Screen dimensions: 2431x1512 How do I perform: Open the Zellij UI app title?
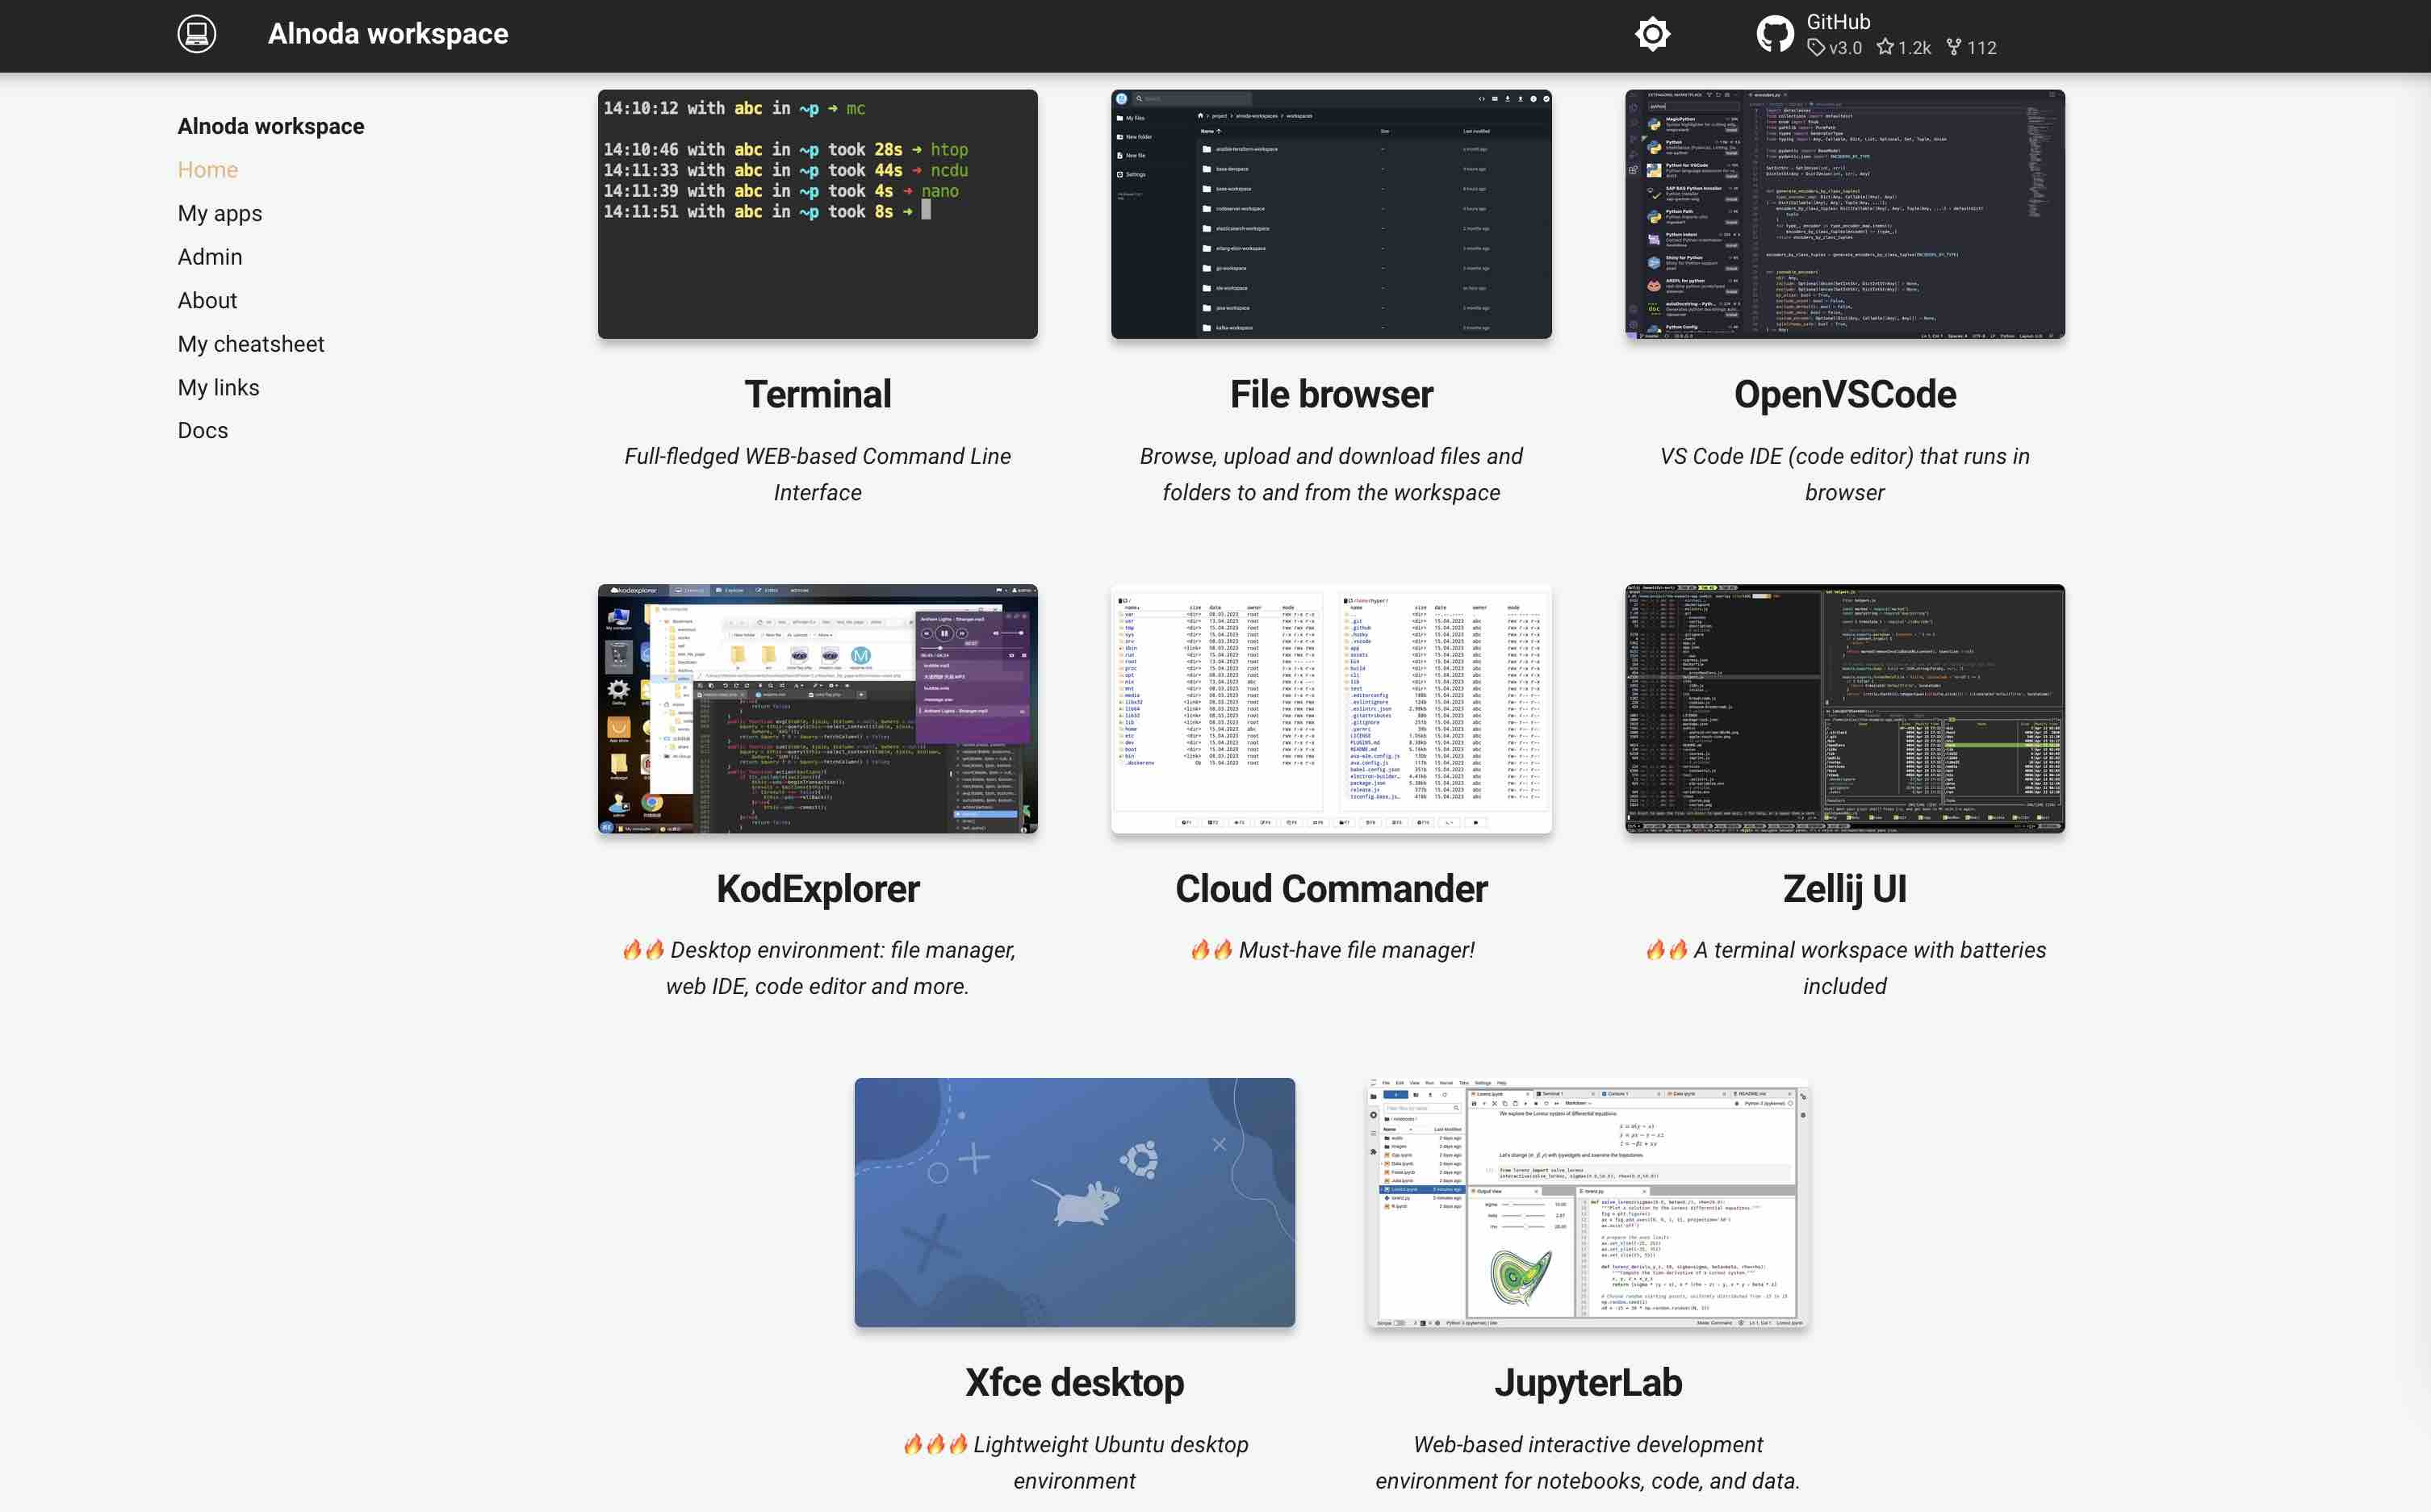coord(1845,889)
